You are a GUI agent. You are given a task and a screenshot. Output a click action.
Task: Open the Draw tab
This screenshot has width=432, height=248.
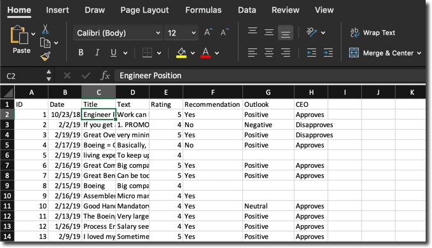(x=95, y=10)
